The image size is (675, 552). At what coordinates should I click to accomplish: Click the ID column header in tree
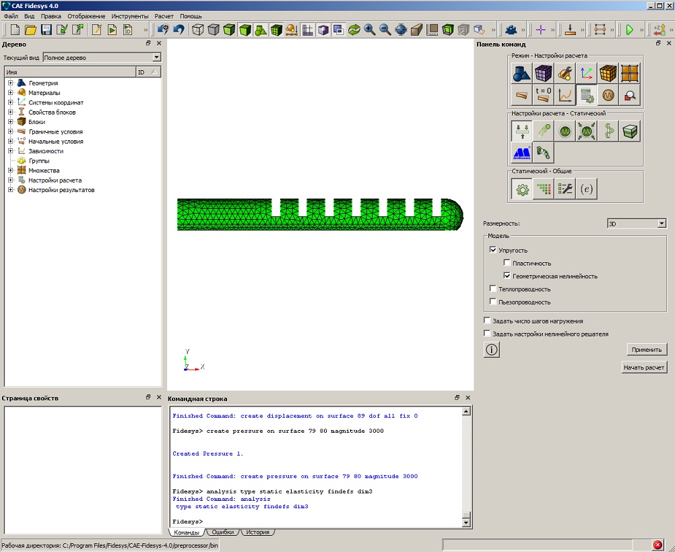point(148,72)
